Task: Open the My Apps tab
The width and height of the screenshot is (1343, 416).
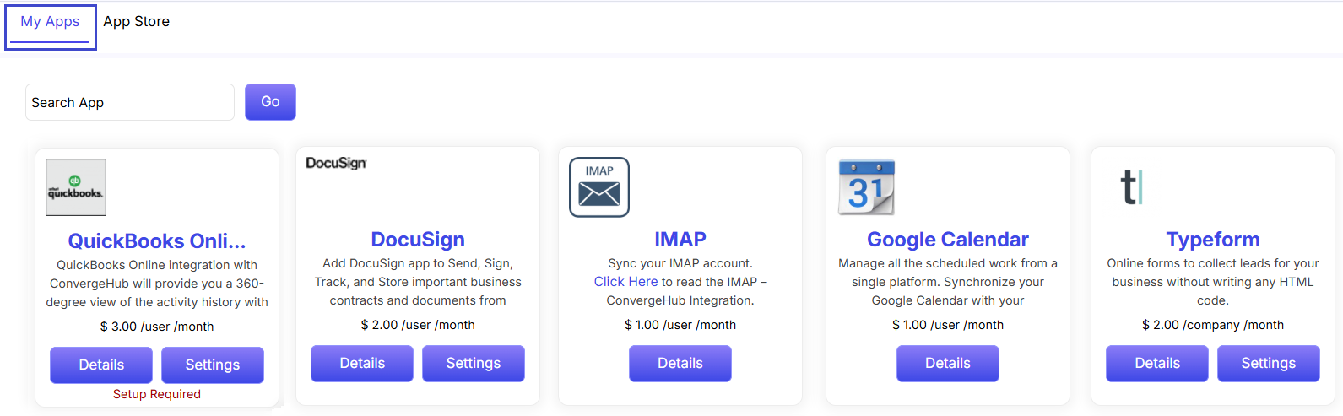Action: tap(50, 22)
